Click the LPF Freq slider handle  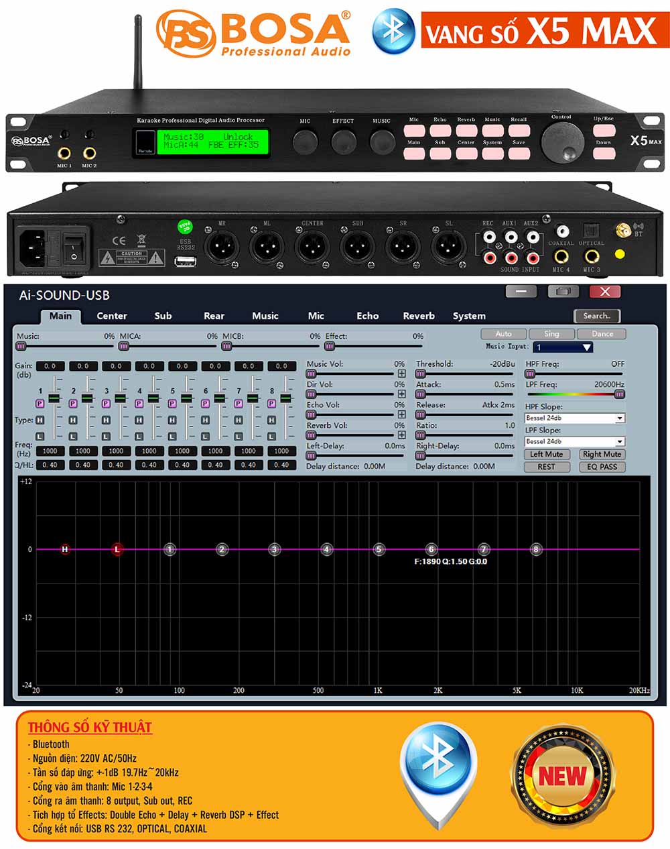(x=620, y=394)
